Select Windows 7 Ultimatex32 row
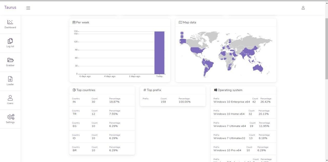Viewport: 328px width, 162px height. tap(243, 137)
